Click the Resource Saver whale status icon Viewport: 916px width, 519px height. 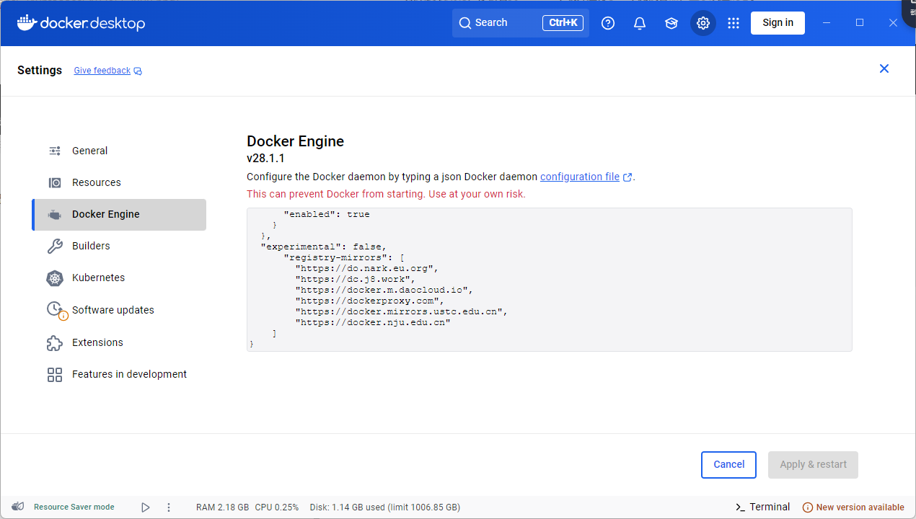click(x=18, y=507)
